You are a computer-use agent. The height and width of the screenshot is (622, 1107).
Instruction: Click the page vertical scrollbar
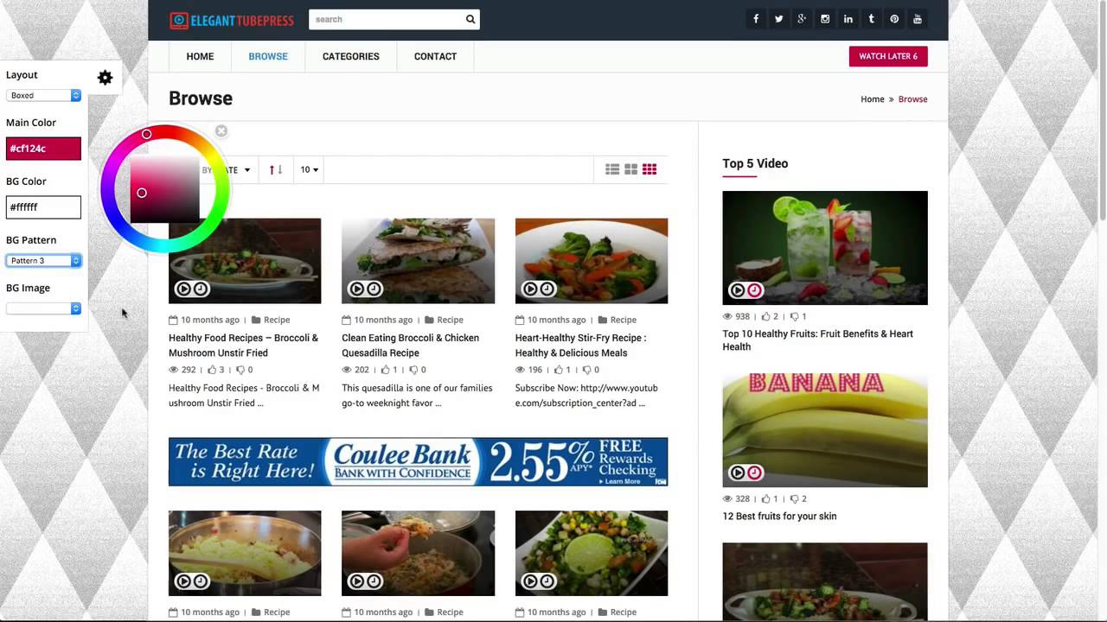1102,112
